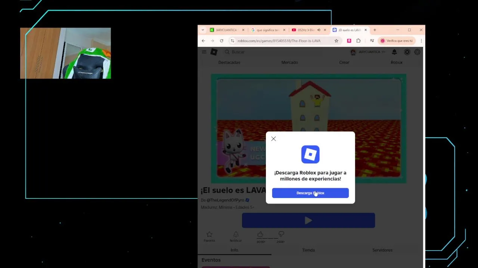Close the 'El suelo es LAVA' tab
This screenshot has height=268, width=478.
pos(366,30)
